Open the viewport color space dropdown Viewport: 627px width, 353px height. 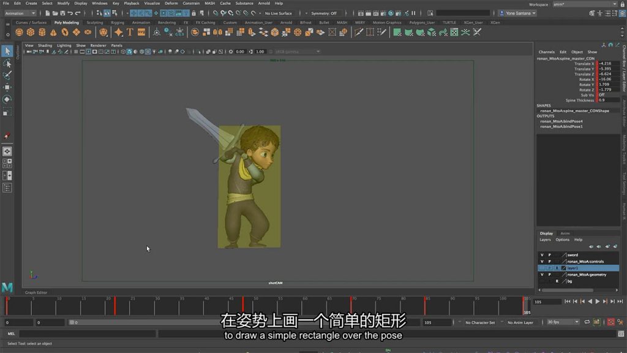pos(298,51)
